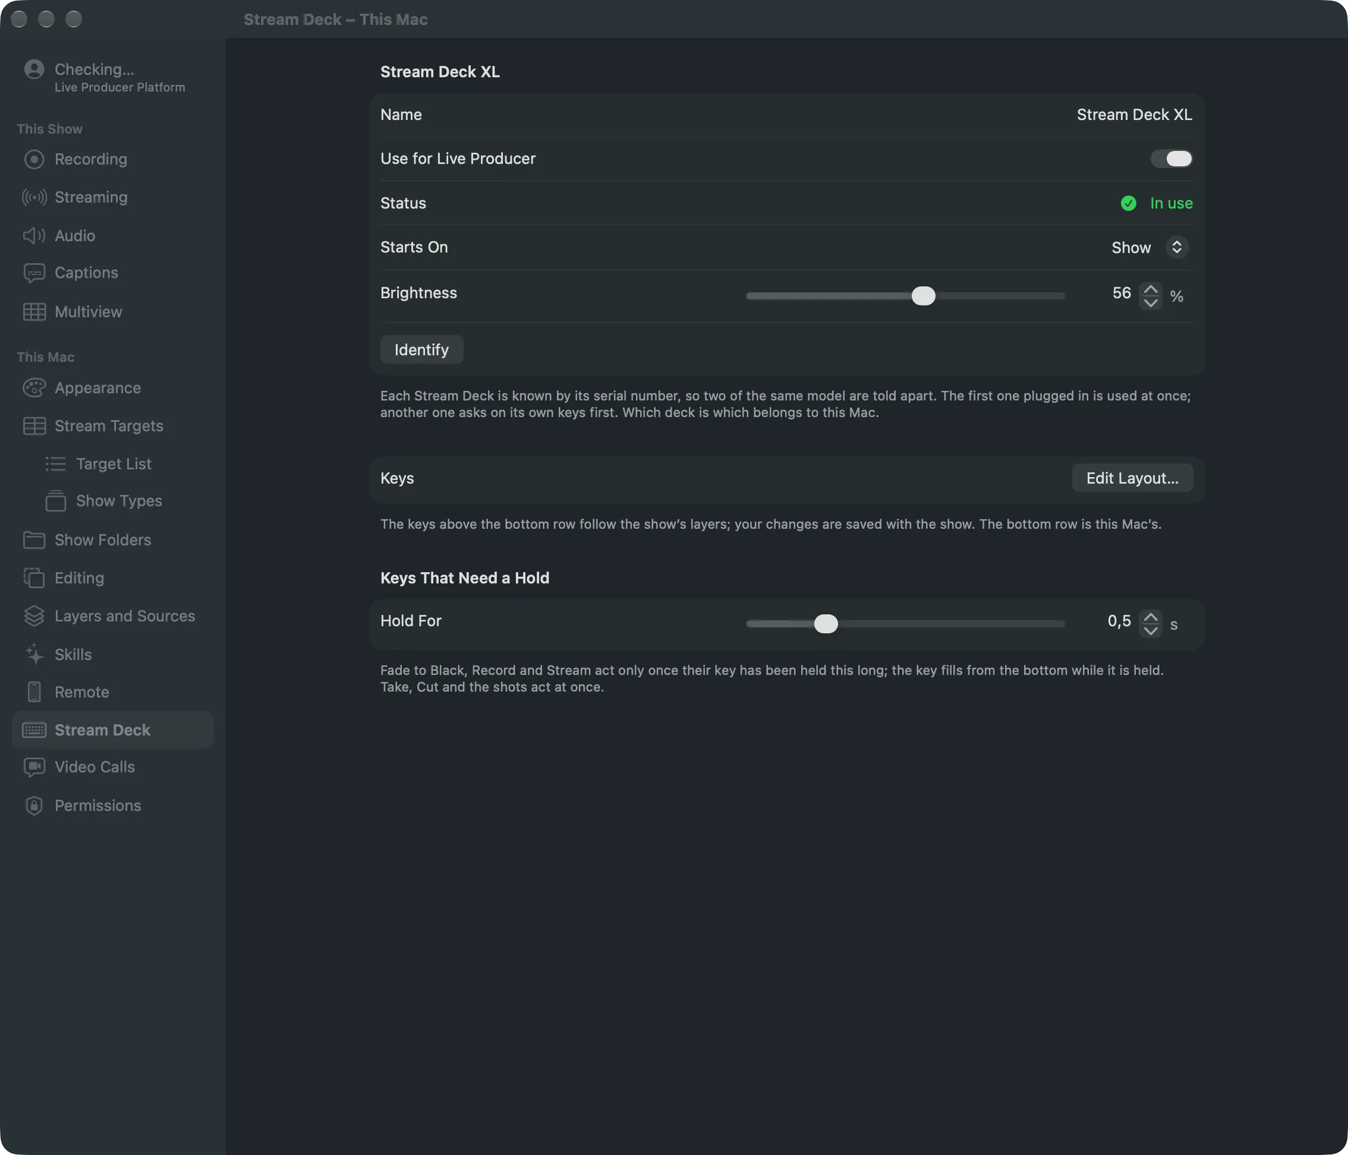The width and height of the screenshot is (1348, 1155).
Task: Click the Hold For value field showing 0,5
Action: tap(1119, 621)
